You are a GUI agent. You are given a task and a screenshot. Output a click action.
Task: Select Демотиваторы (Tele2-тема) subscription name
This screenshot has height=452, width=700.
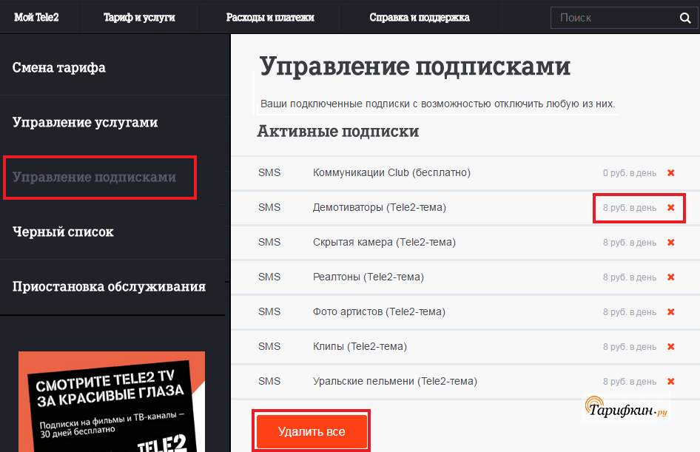(380, 207)
